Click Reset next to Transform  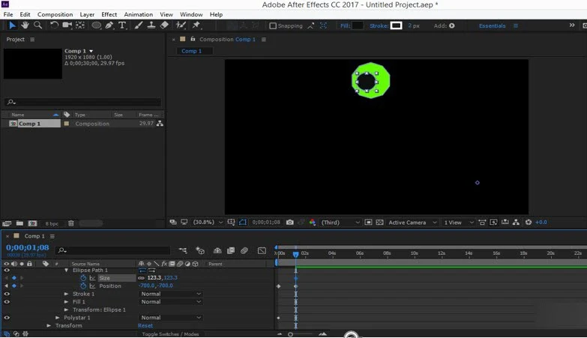145,325
